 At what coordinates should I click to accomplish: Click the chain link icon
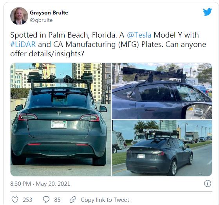pyautogui.click(x=73, y=200)
